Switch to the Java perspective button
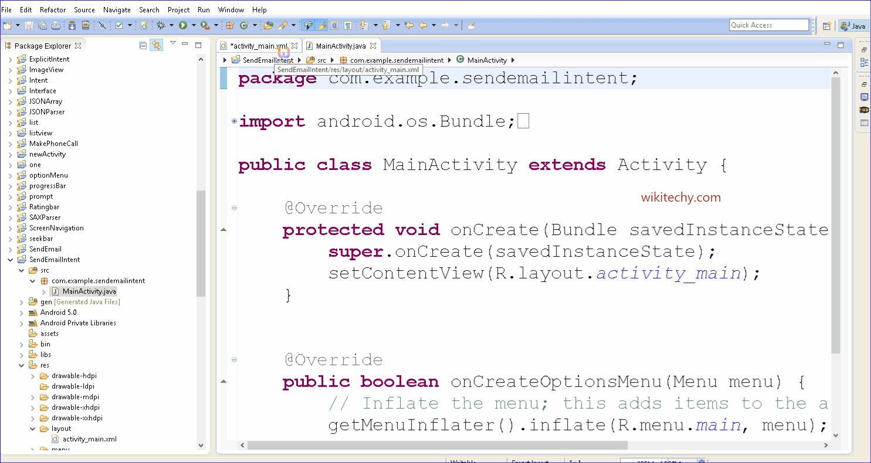 point(853,26)
